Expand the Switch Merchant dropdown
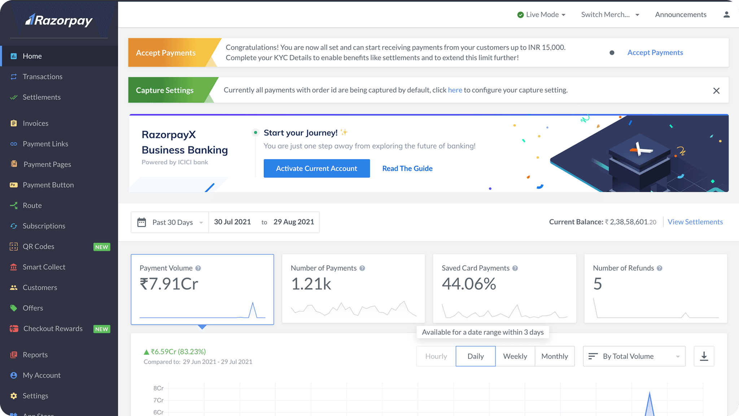The width and height of the screenshot is (739, 416). click(x=610, y=14)
